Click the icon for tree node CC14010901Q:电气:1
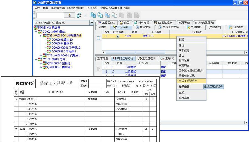 (x=40, y=59)
